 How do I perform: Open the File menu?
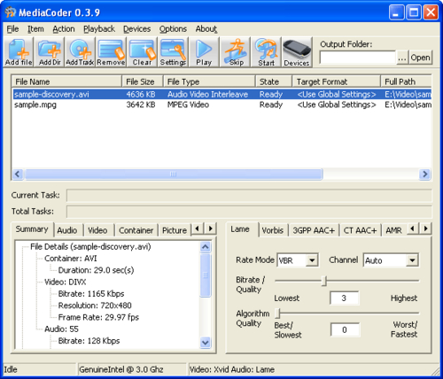[x=12, y=29]
